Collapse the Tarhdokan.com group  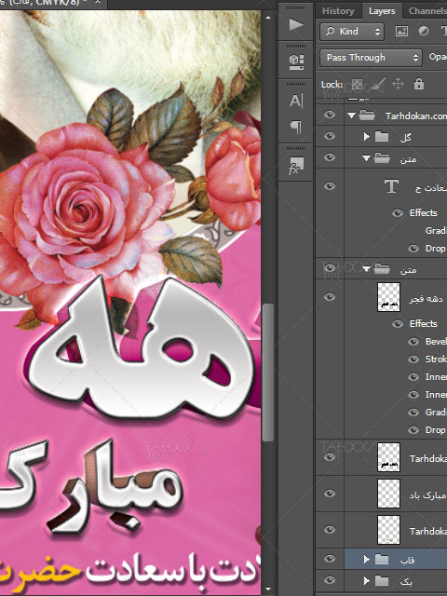point(352,115)
